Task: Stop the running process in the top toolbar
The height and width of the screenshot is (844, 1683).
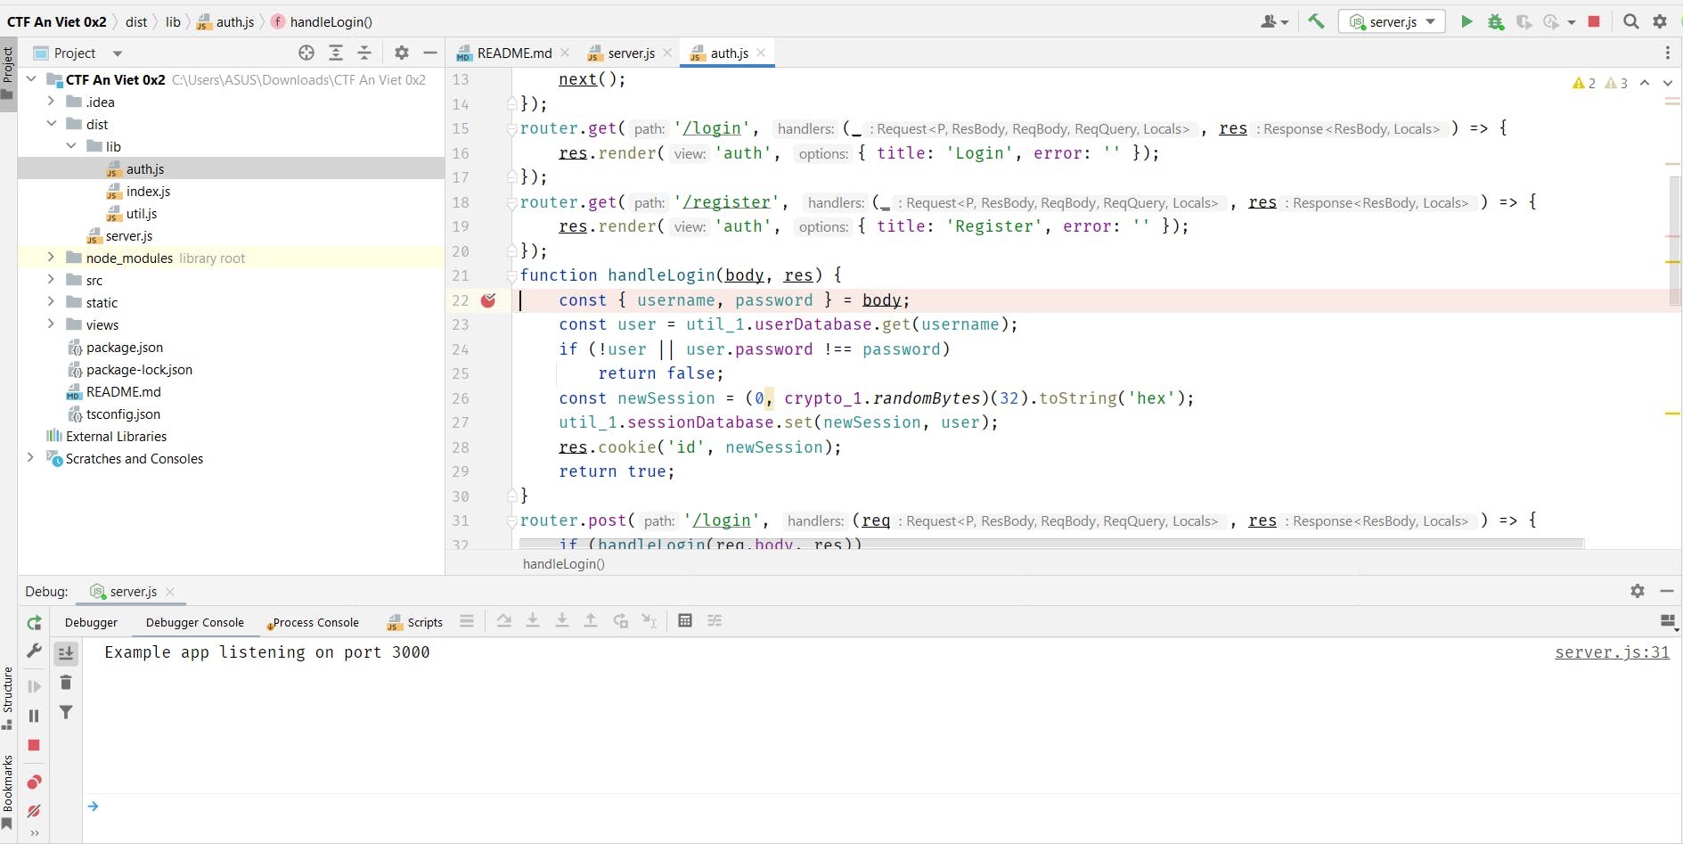Action: coord(1595,21)
